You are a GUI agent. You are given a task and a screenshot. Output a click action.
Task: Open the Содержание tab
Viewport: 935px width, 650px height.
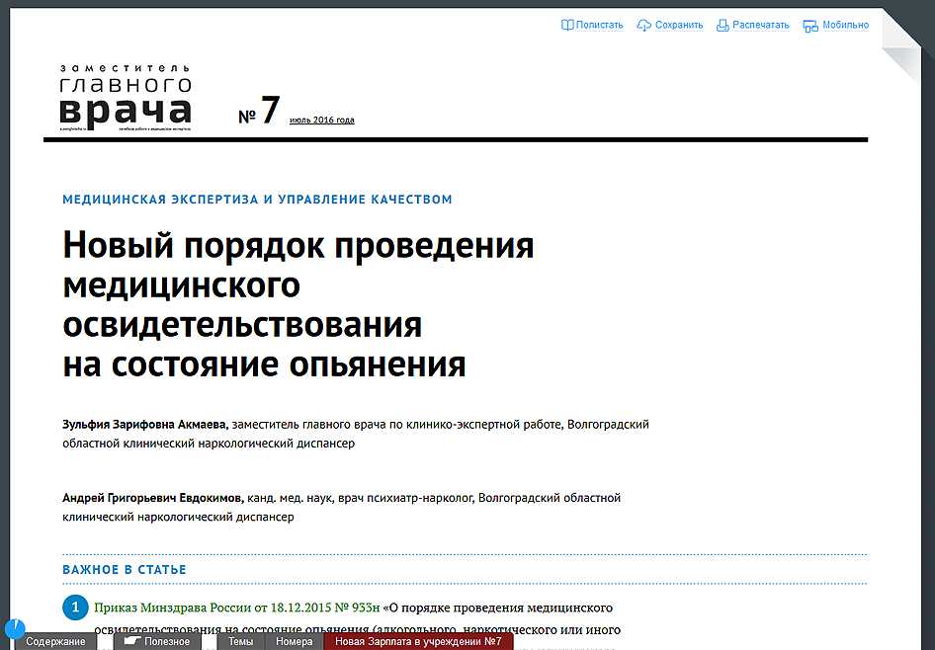(54, 642)
